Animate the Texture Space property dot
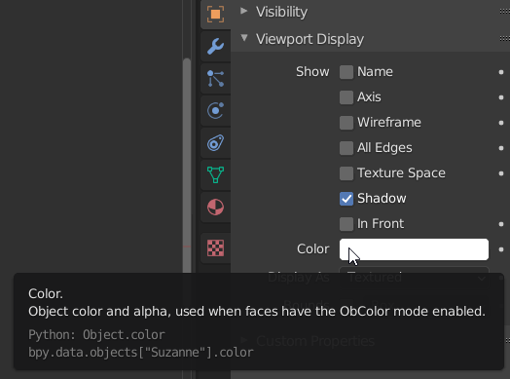The image size is (510, 379). (x=501, y=173)
